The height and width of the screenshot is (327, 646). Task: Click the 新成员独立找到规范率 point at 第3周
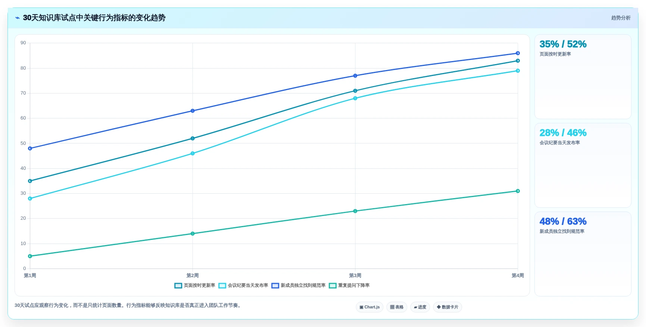(x=355, y=76)
